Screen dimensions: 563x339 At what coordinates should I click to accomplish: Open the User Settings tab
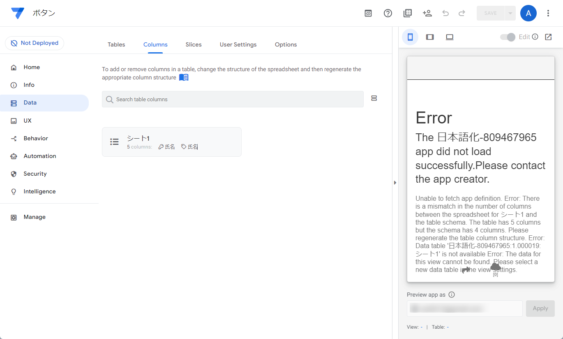pyautogui.click(x=238, y=44)
